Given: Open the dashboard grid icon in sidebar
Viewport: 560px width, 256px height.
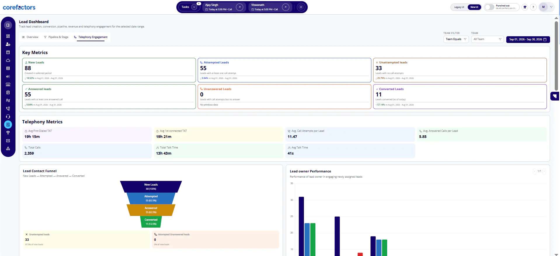Looking at the screenshot, I should point(8,36).
